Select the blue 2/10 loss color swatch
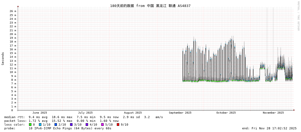Screen dimensions: 301x132 tap(56, 125)
